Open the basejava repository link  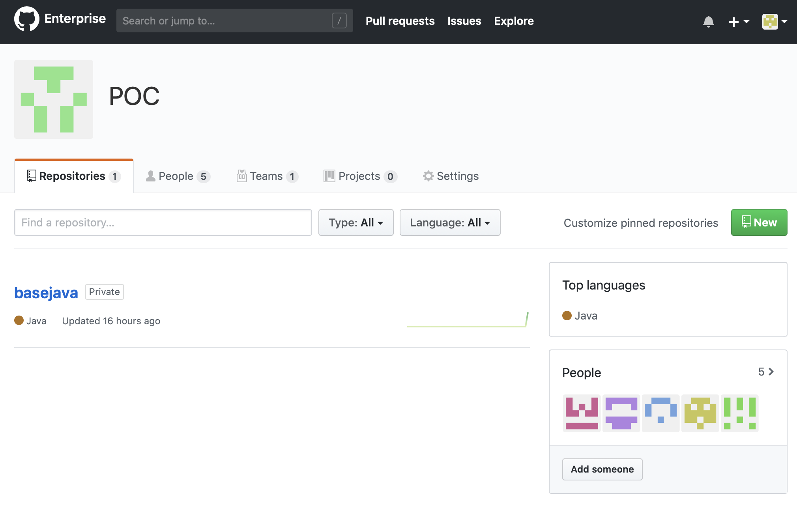click(46, 293)
